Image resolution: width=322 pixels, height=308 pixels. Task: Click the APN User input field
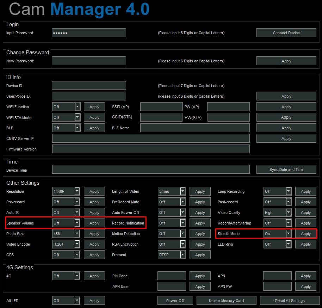coord(172,287)
